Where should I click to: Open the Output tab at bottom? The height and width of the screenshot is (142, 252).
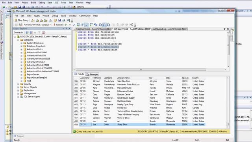[19, 136]
